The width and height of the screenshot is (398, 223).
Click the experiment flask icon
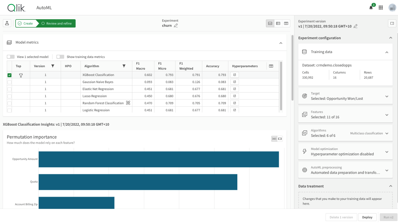pos(7,23)
